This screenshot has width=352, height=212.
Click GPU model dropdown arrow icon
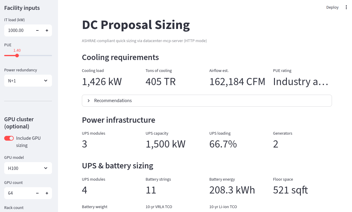click(x=46, y=168)
